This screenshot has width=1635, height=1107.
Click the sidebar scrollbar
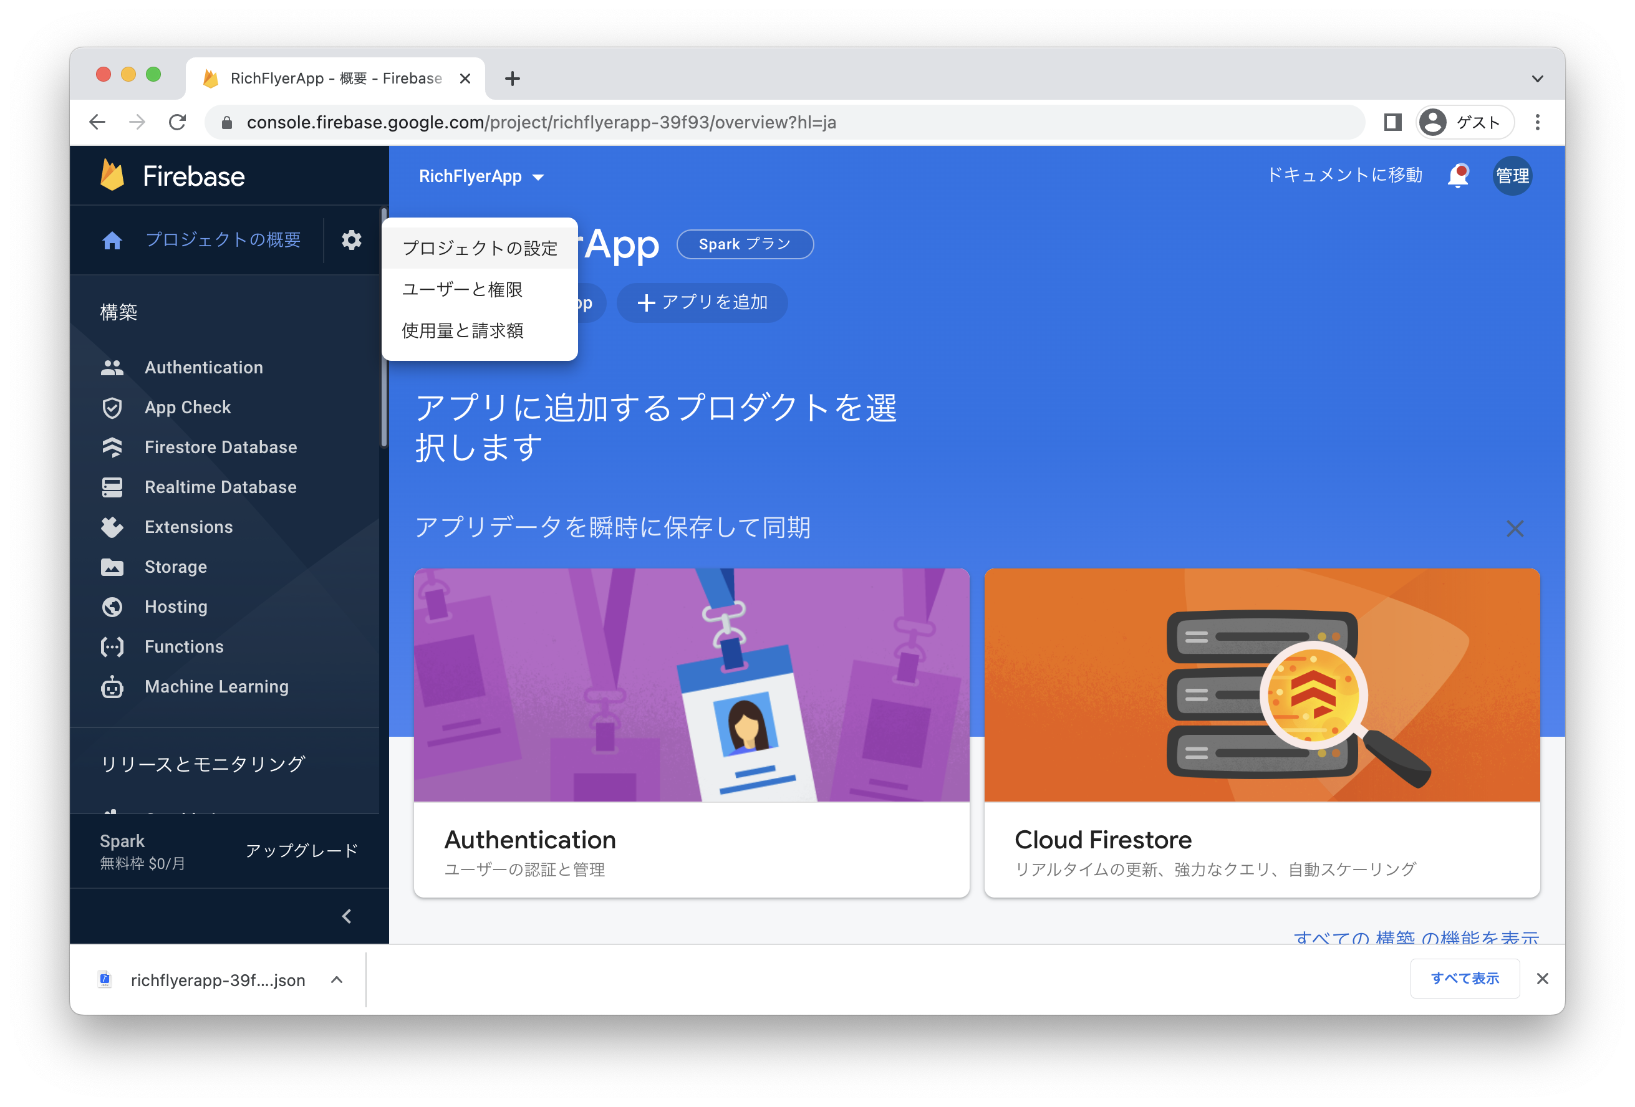[x=384, y=327]
